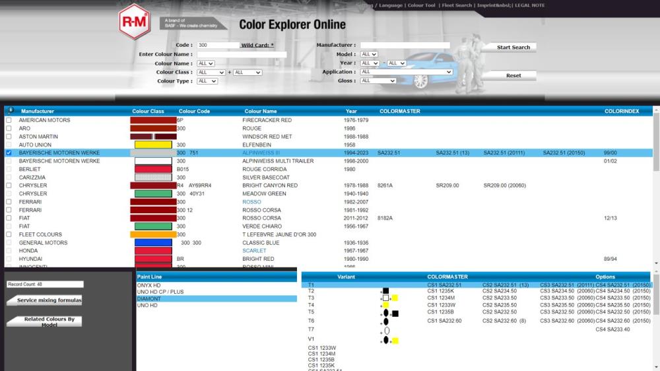Open the Colour Name dropdown

point(206,63)
